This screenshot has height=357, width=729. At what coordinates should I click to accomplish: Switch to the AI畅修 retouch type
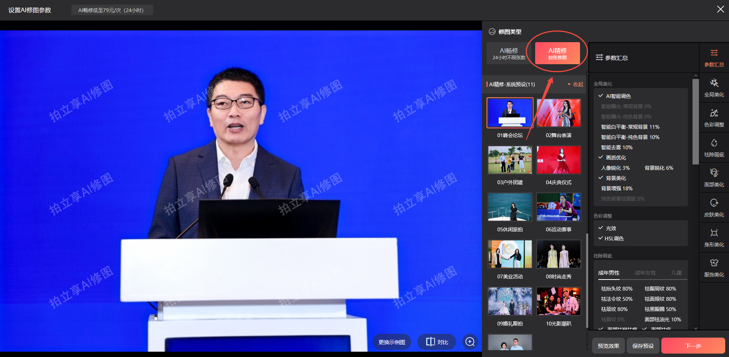tap(509, 54)
